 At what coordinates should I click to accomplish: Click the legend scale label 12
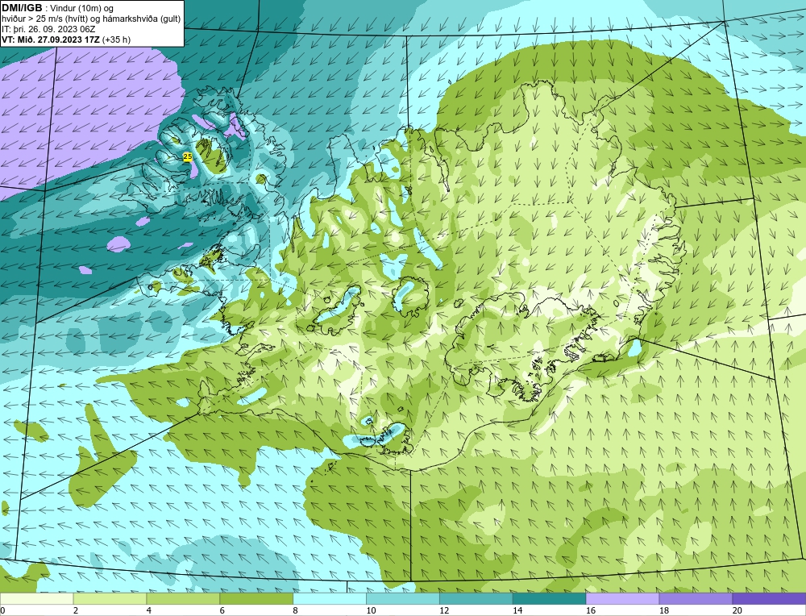[x=444, y=610]
